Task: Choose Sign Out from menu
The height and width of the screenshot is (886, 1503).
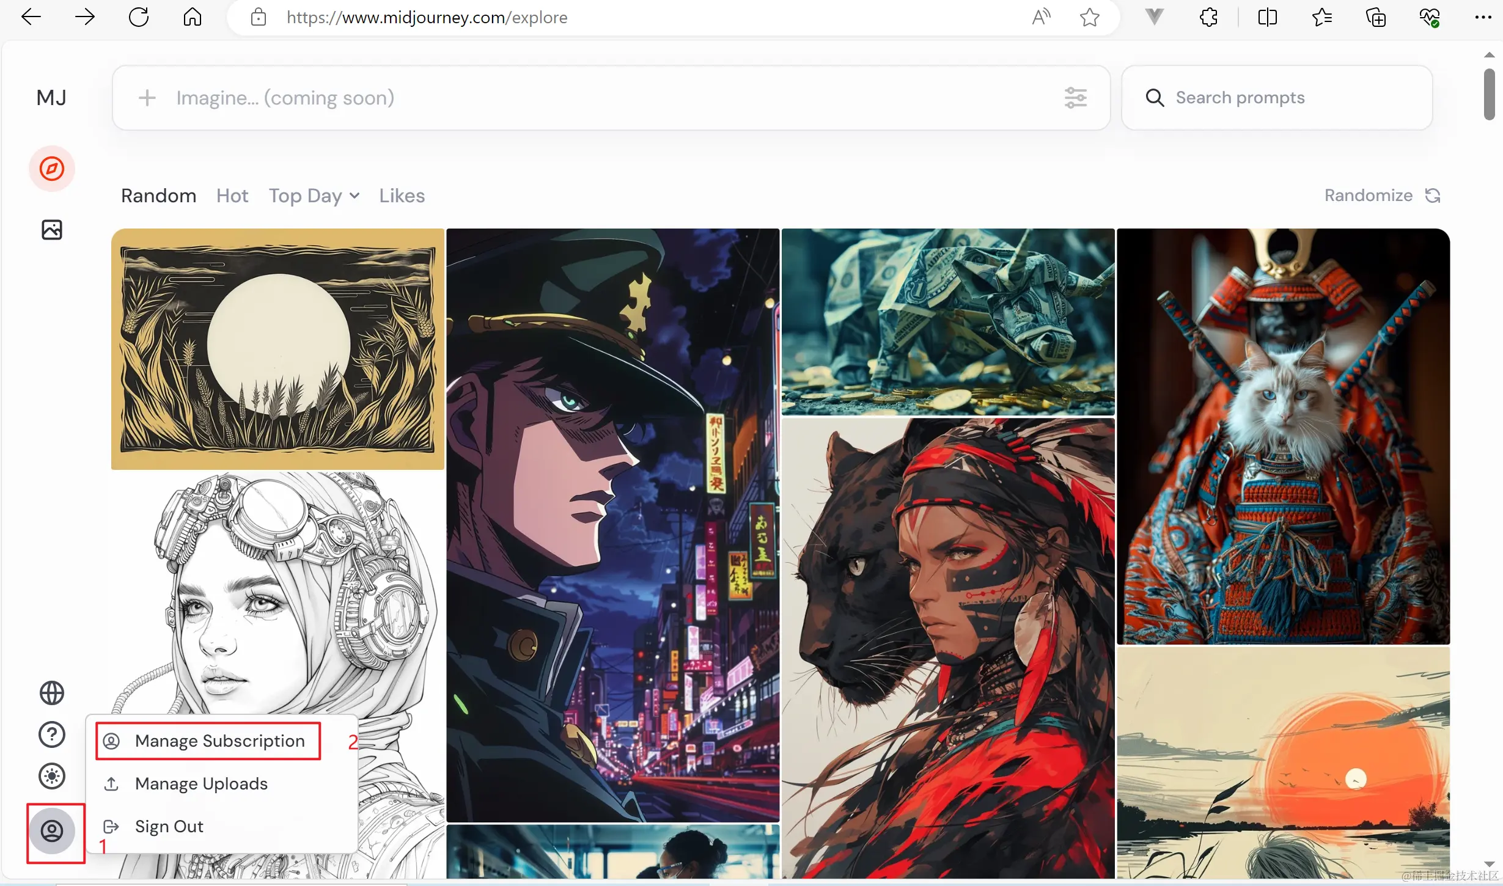Action: (x=169, y=826)
